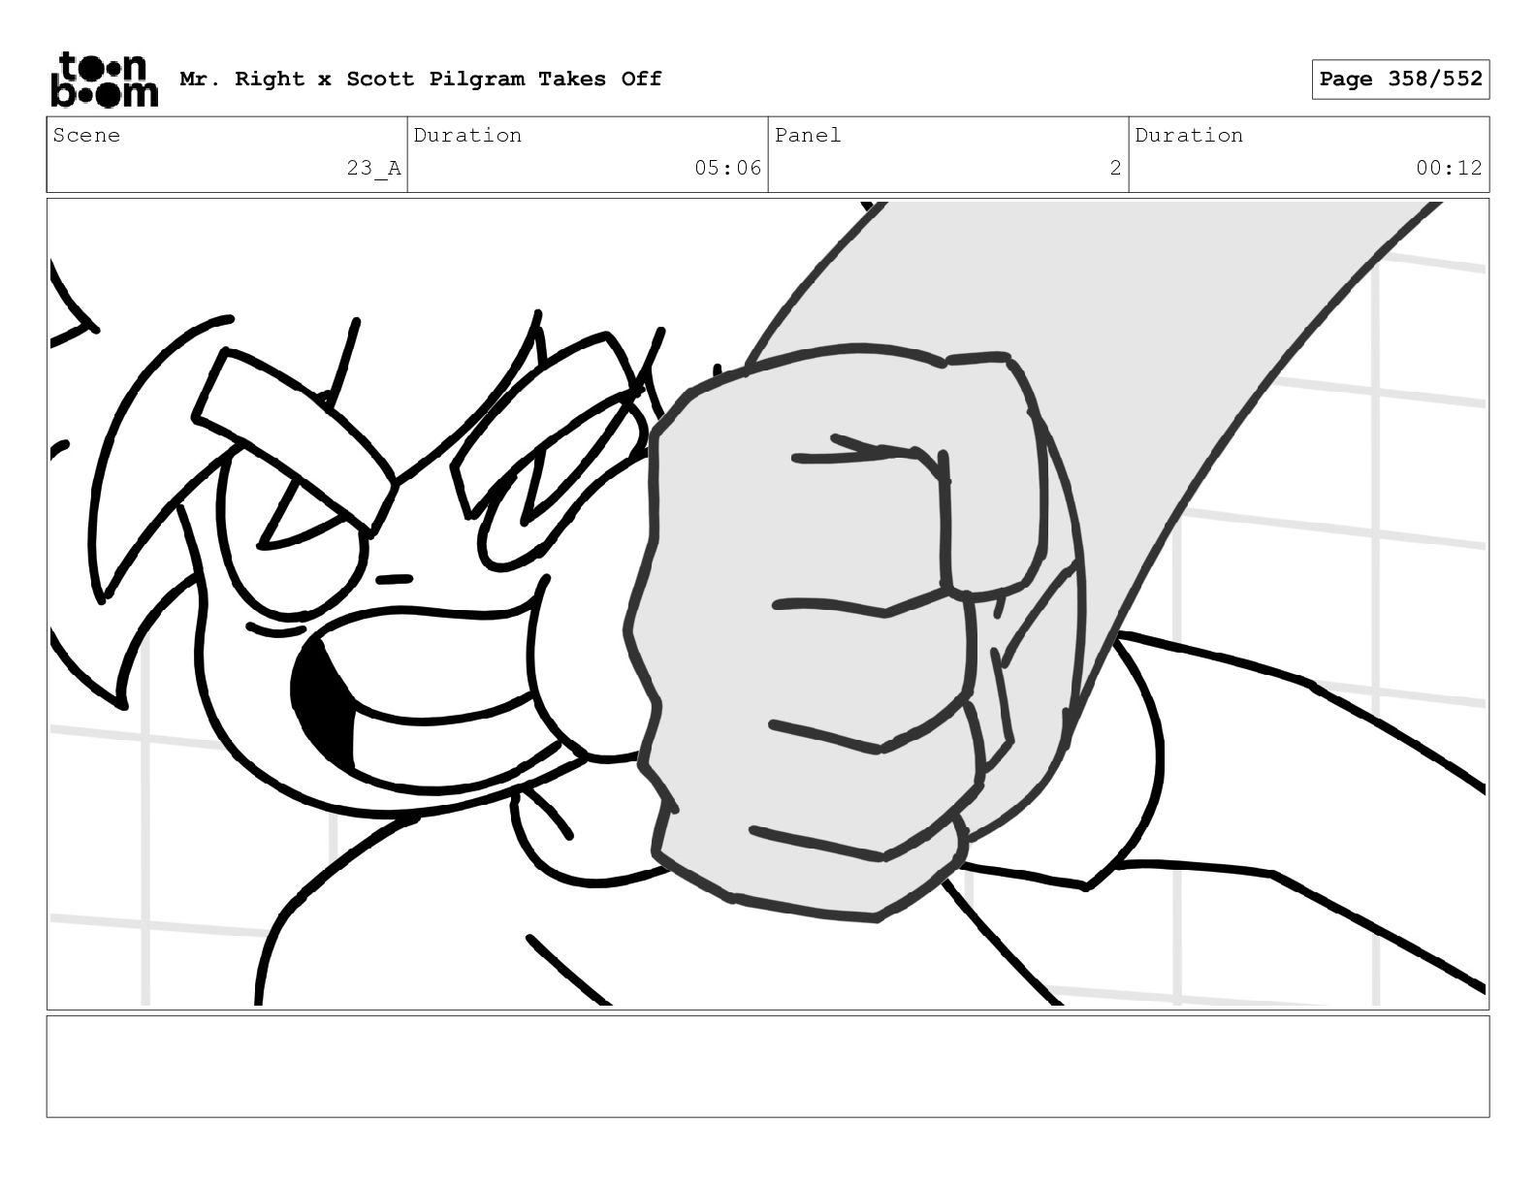Click the Toon Boom logo
The height and width of the screenshot is (1187, 1536).
click(104, 80)
